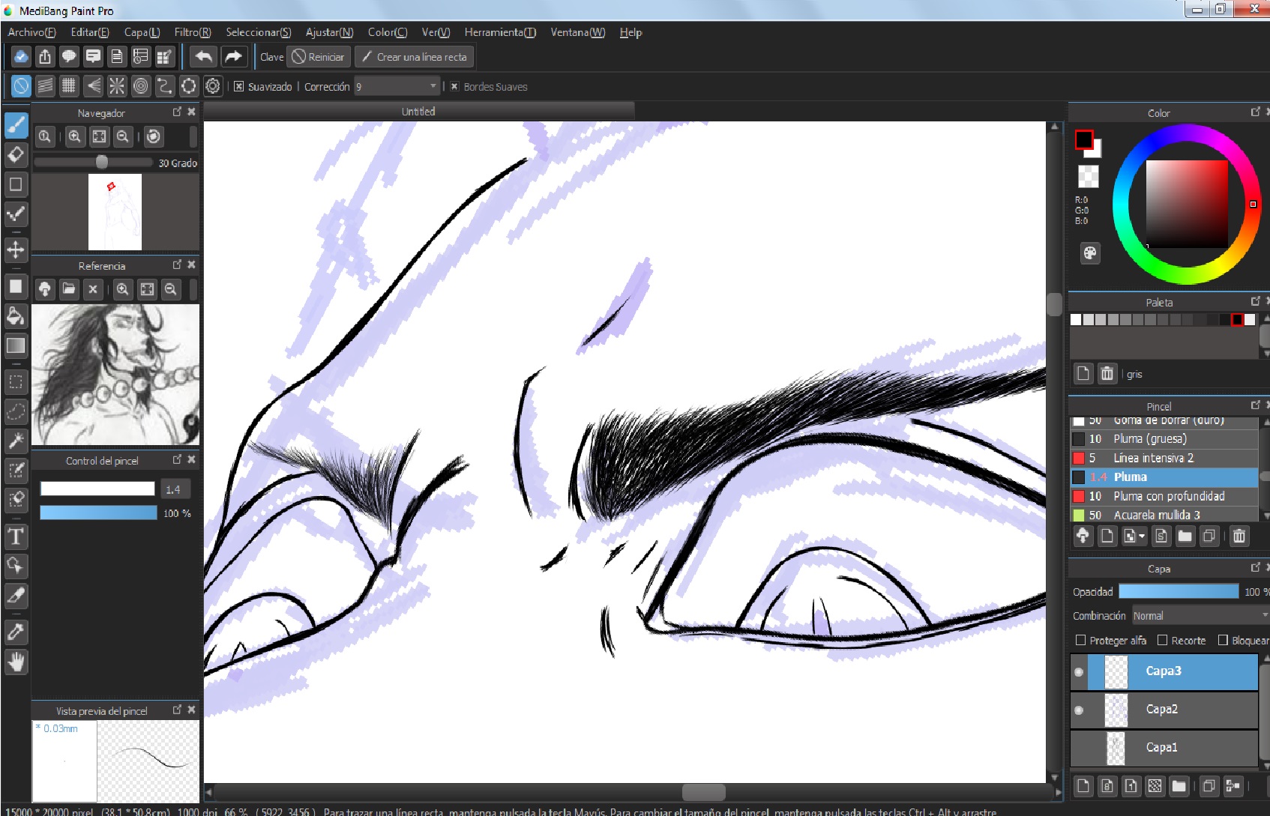
Task: Expand the add brush dropdown arrow
Action: 1142,537
